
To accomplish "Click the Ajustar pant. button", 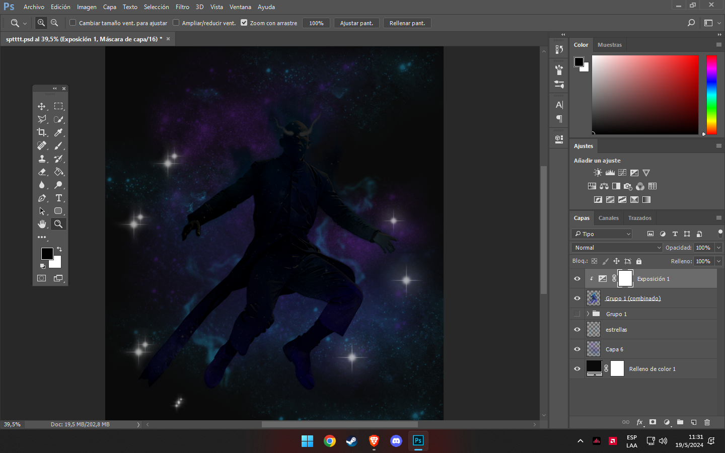I will [x=356, y=23].
